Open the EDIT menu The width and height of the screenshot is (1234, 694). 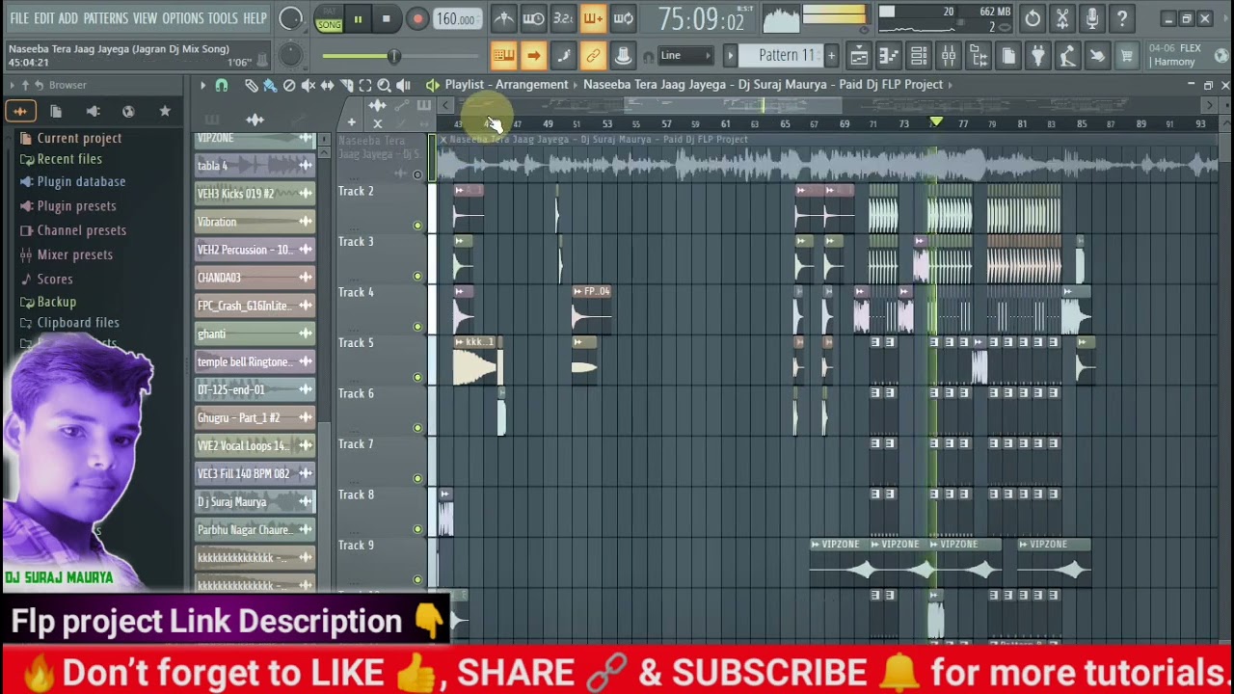pyautogui.click(x=44, y=18)
